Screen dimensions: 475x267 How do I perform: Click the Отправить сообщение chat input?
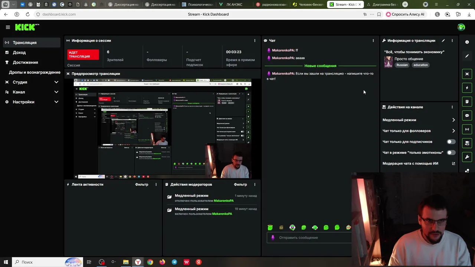pyautogui.click(x=309, y=238)
